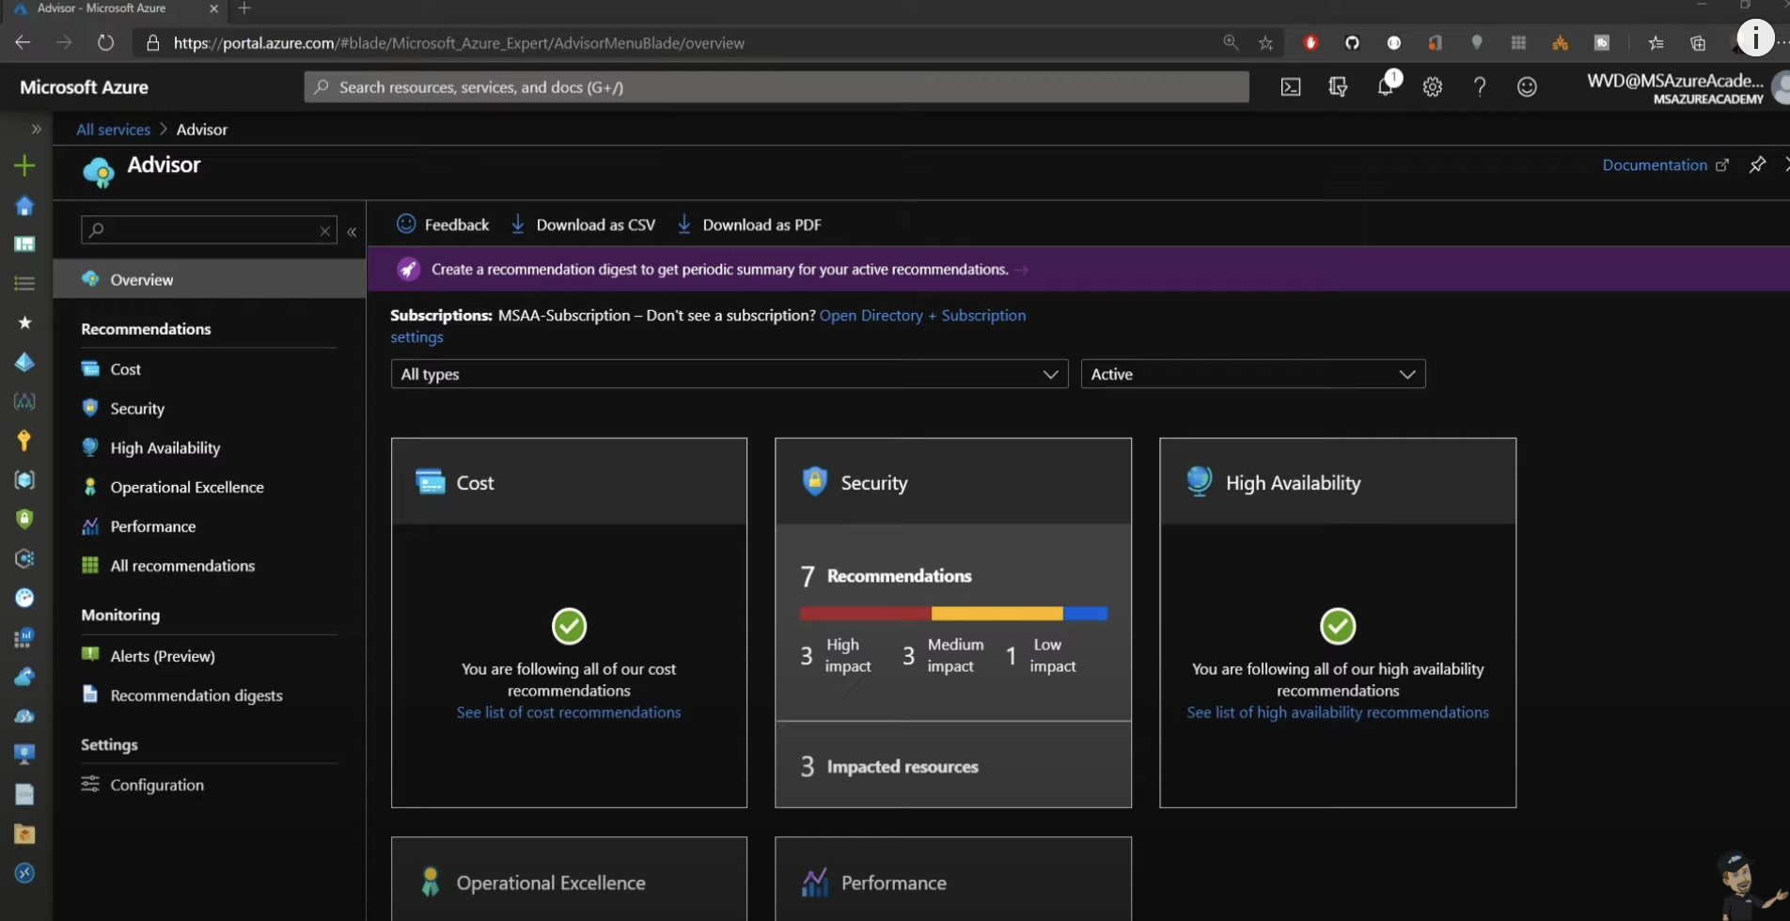Open Home from the left sidebar
This screenshot has width=1790, height=921.
tap(24, 206)
